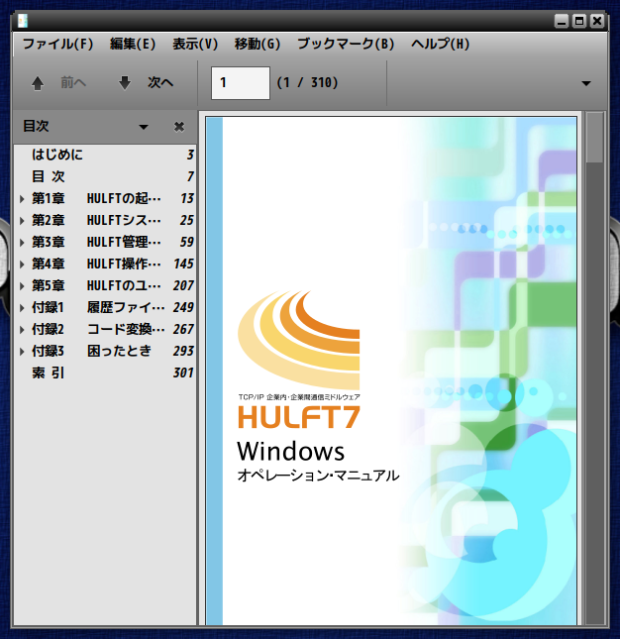Screen dimensions: 620x639
Task: Select 第1章 HULFTの起… outline entry
Action: coord(105,198)
